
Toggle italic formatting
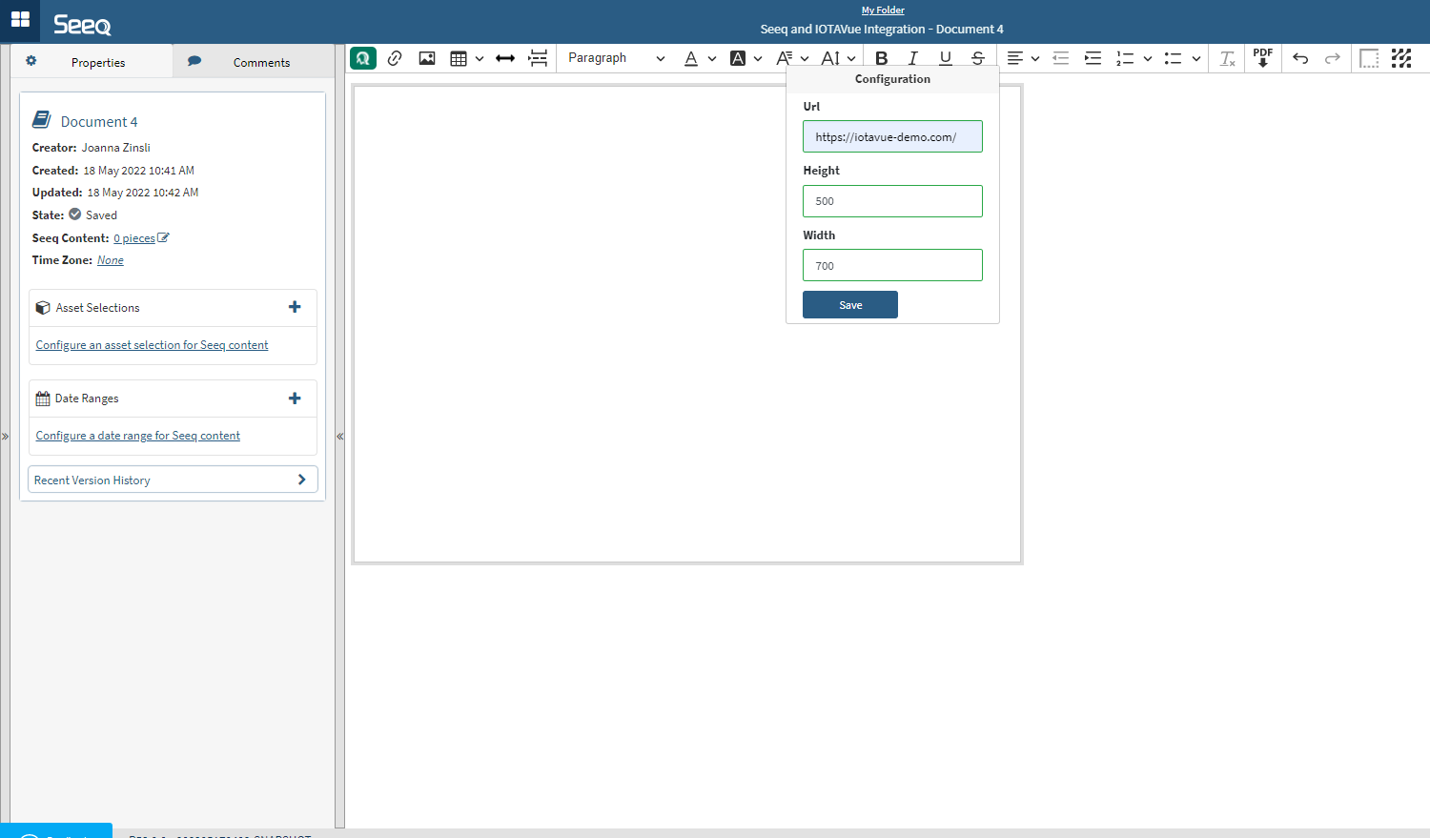click(x=912, y=58)
